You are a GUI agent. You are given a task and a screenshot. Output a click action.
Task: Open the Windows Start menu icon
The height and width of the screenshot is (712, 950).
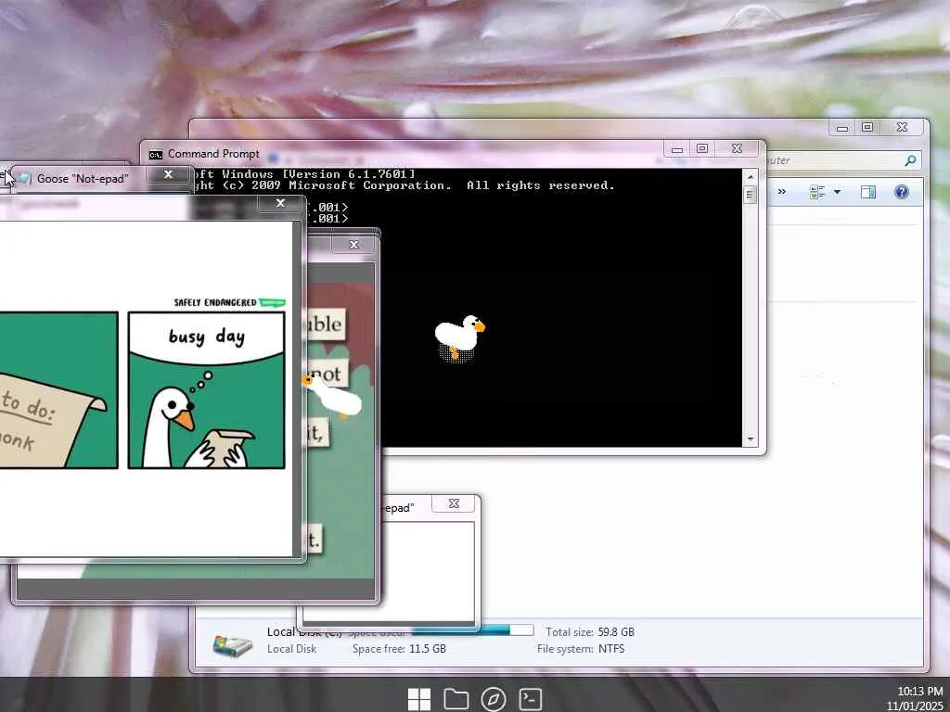click(419, 699)
